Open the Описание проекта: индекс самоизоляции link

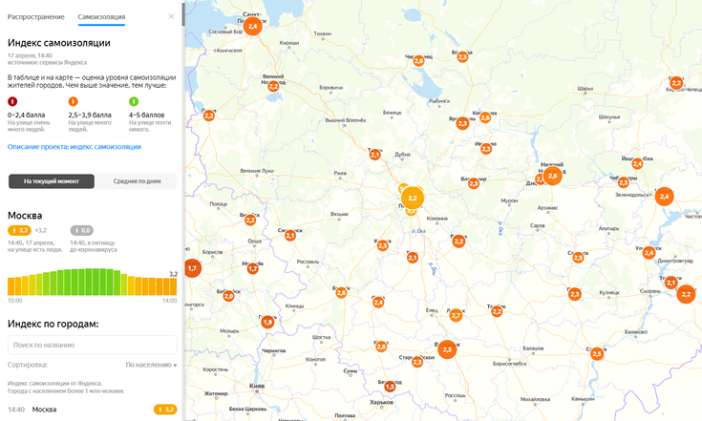(x=74, y=147)
